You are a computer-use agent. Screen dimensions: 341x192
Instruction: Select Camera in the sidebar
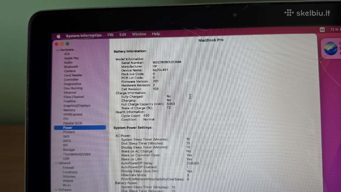tap(70, 71)
